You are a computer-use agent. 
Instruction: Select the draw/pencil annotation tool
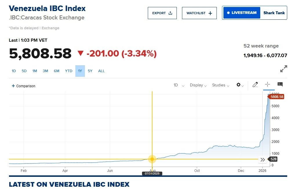point(255,85)
